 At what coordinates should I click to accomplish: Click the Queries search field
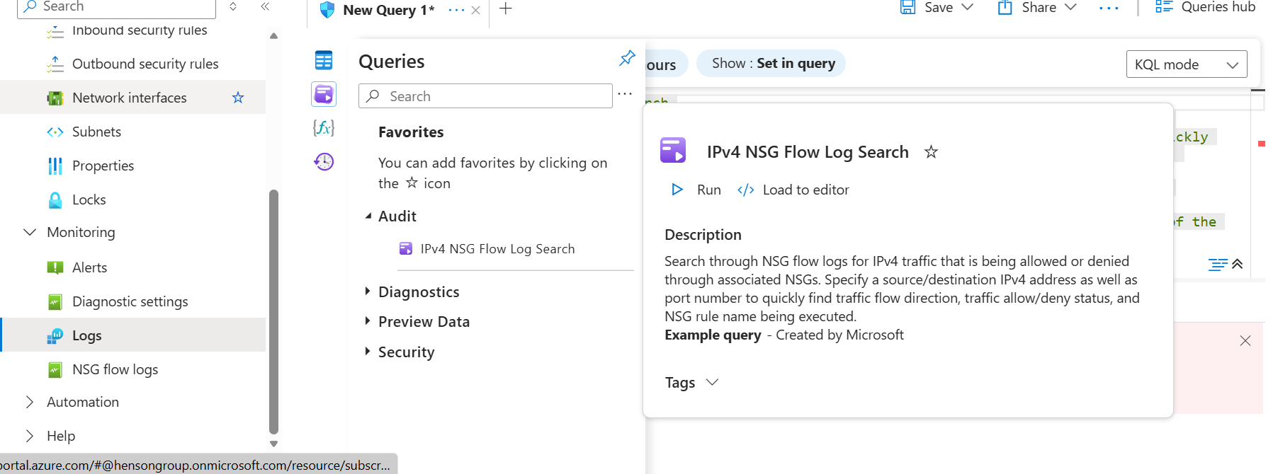485,96
